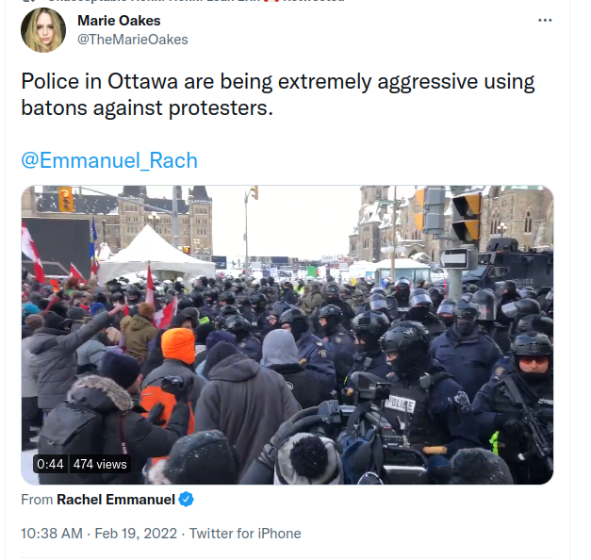Viewport: 591px width, 560px height.
Task: Open the Marie Oakes display name
Action: [119, 21]
